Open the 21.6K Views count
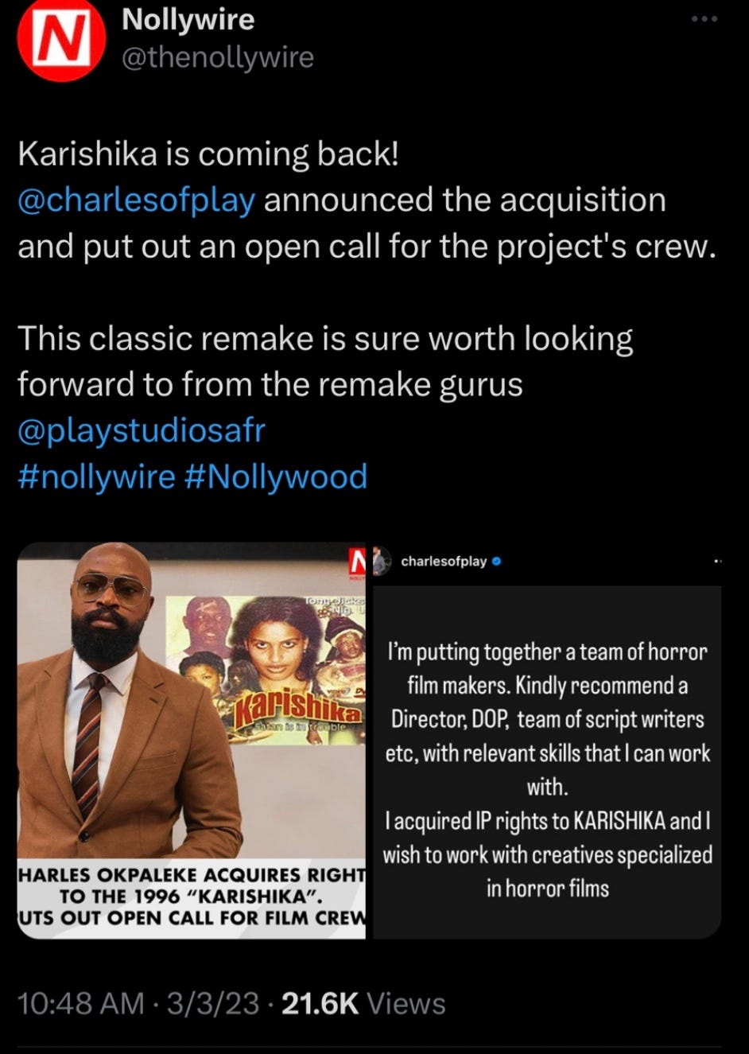 pyautogui.click(x=363, y=1004)
